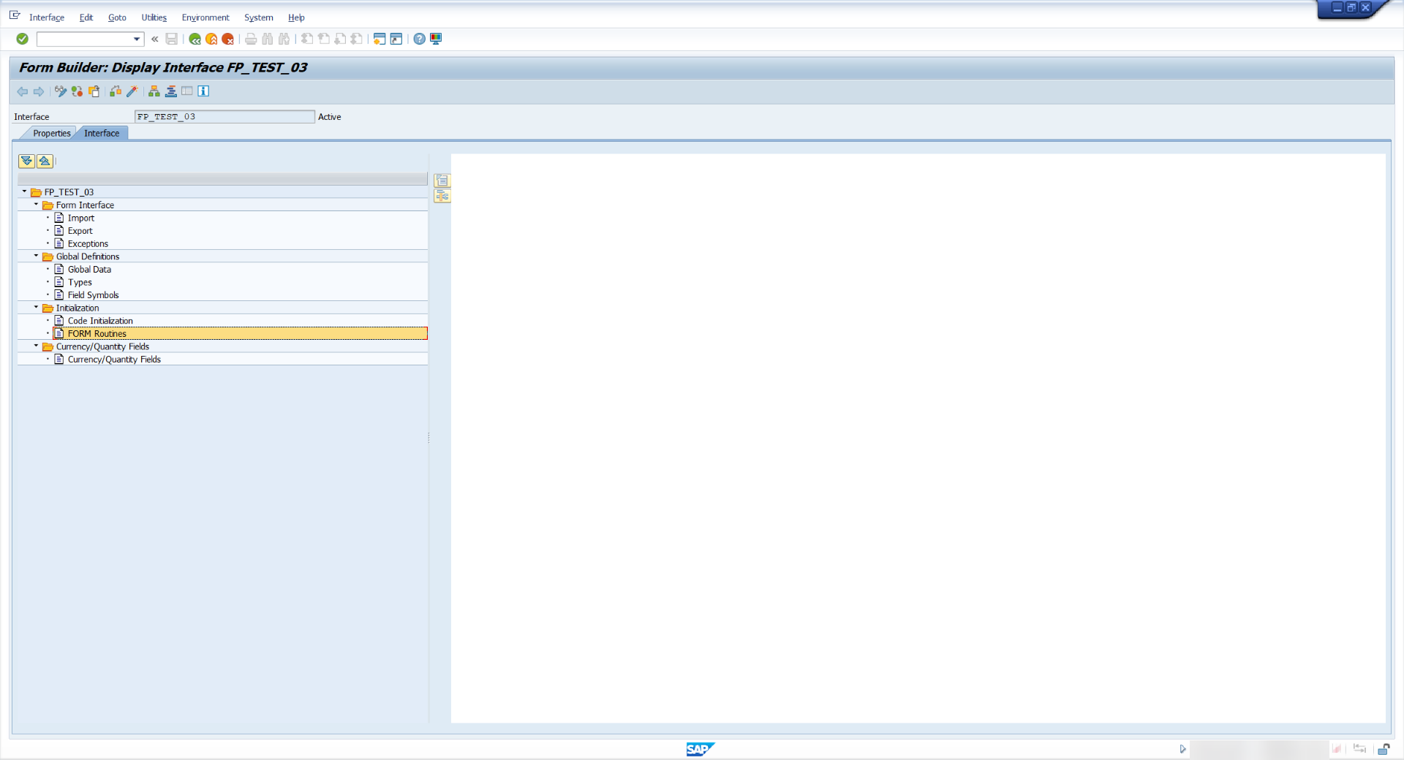Screen dimensions: 1404x760
Task: Click the blue Information icon
Action: coord(204,91)
